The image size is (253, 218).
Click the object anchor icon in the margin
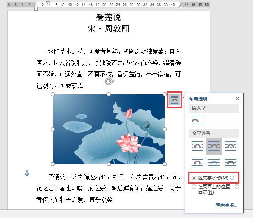pos(27,173)
